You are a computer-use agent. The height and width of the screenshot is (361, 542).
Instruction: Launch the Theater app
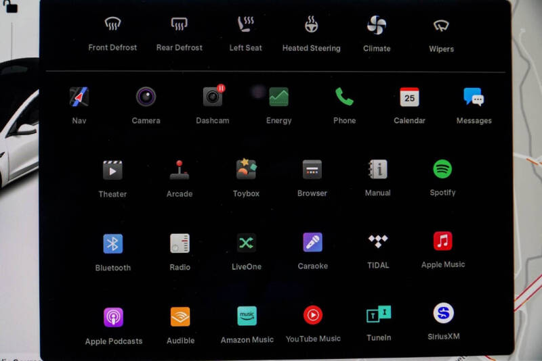pyautogui.click(x=112, y=170)
